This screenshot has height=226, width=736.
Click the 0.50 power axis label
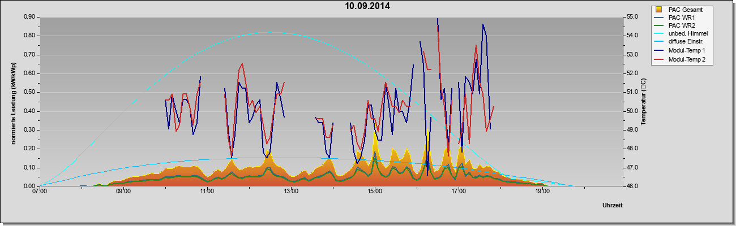point(30,92)
